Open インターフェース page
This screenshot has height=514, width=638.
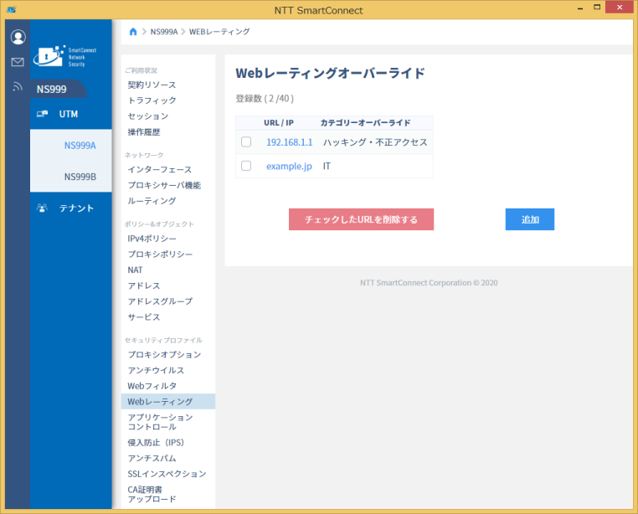point(159,169)
